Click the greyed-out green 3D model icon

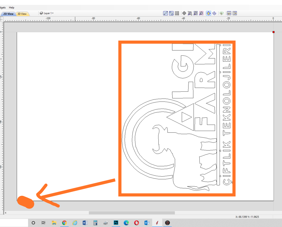point(221,13)
